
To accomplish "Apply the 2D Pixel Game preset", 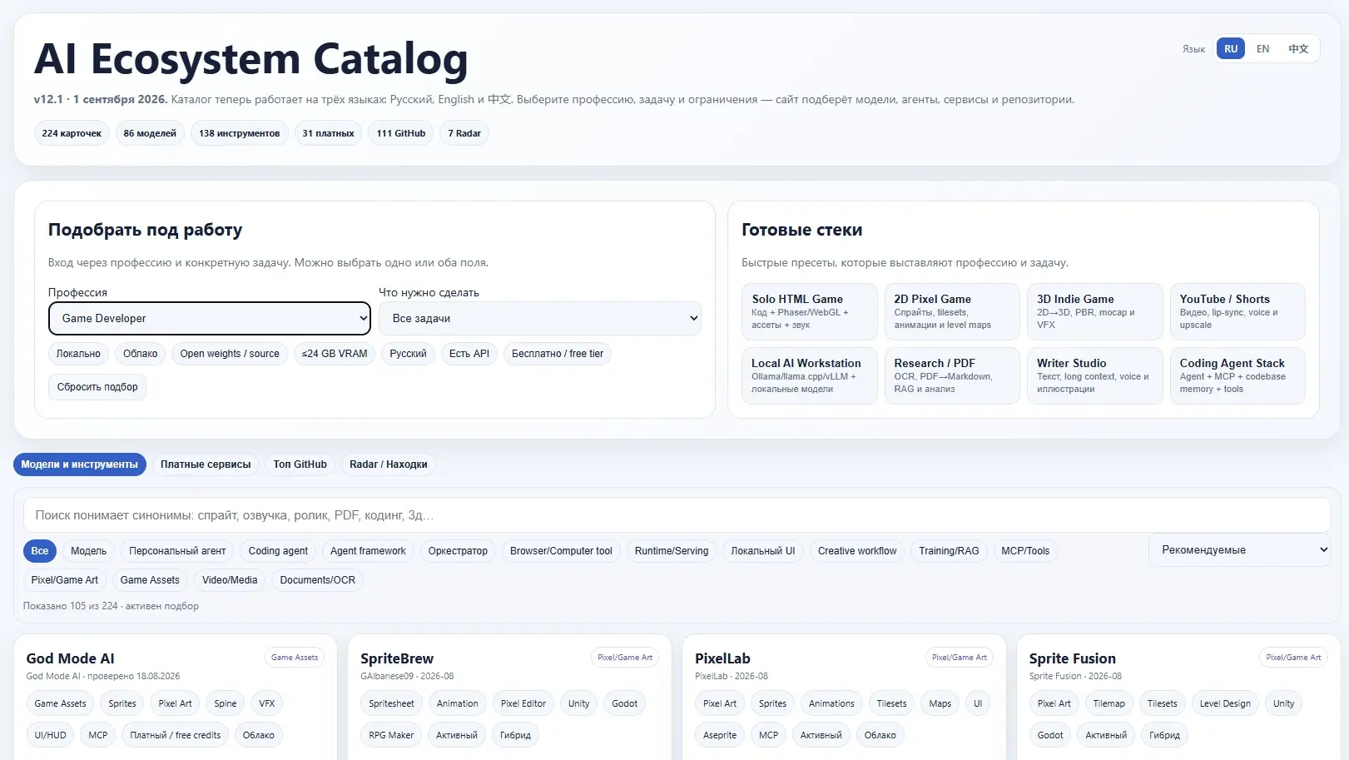I will click(952, 311).
